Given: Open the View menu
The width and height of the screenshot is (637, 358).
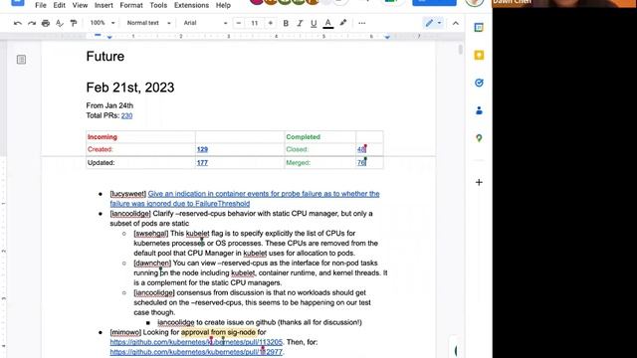Looking at the screenshot, I should (80, 5).
